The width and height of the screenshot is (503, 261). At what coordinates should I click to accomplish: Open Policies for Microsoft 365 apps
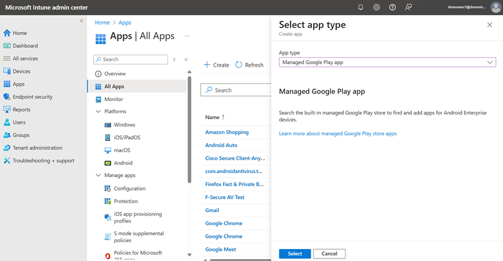click(138, 255)
